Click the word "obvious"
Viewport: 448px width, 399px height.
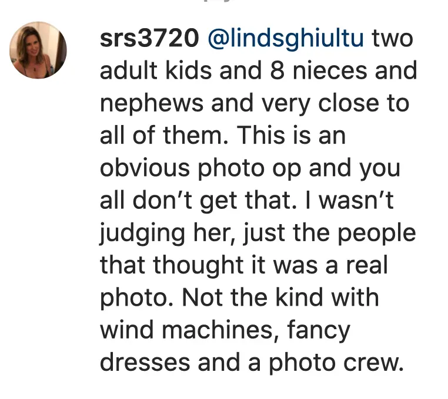[145, 168]
